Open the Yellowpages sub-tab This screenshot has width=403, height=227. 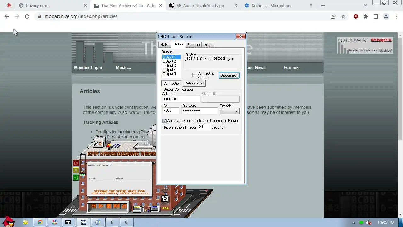[194, 83]
